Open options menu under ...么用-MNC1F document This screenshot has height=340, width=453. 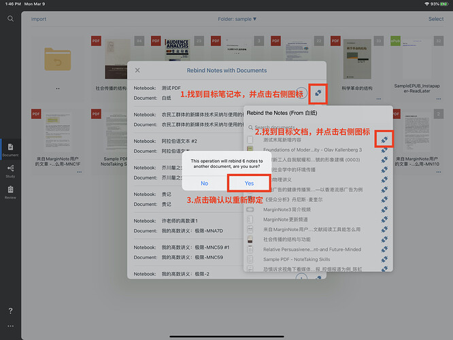[x=79, y=172]
